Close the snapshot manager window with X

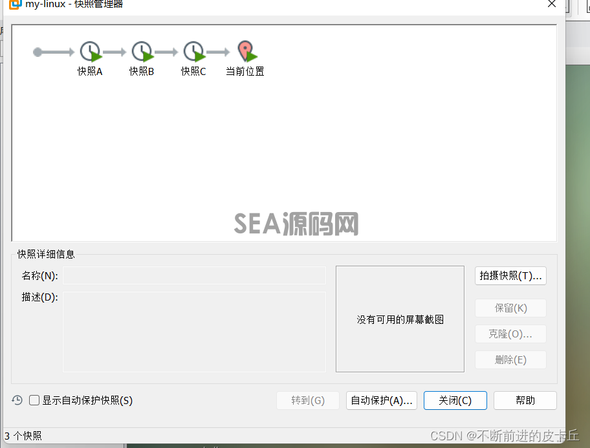(x=552, y=4)
